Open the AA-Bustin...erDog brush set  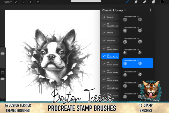pos(110,79)
